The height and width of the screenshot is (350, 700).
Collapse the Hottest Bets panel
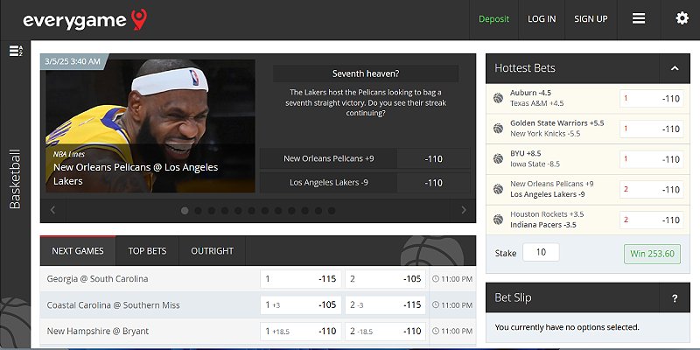tap(675, 68)
